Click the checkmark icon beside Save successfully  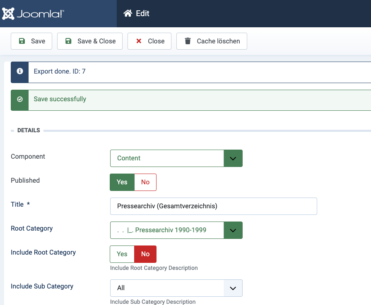click(x=19, y=100)
